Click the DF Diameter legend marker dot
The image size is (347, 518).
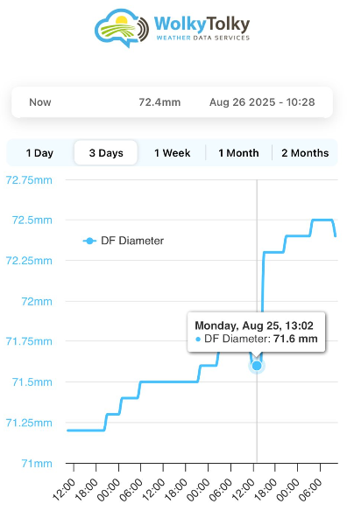pyautogui.click(x=89, y=241)
